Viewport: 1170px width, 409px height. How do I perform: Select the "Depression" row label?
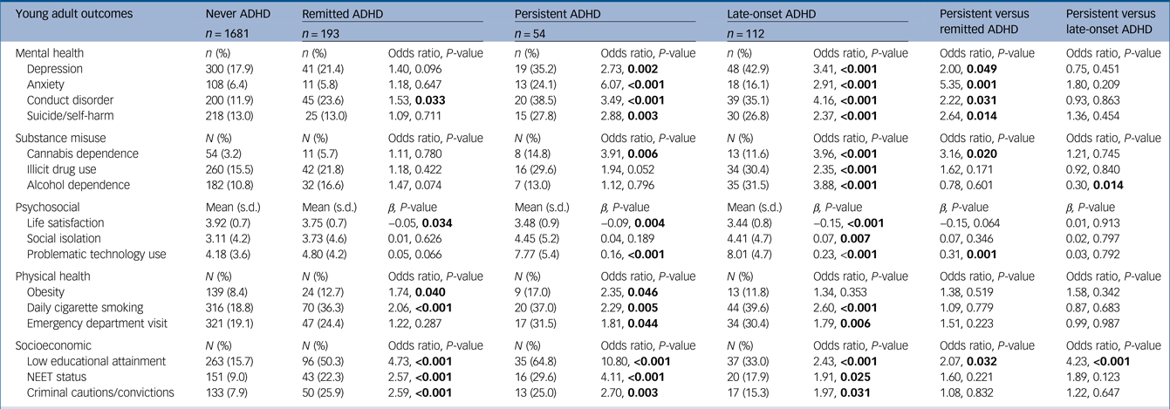tap(54, 68)
